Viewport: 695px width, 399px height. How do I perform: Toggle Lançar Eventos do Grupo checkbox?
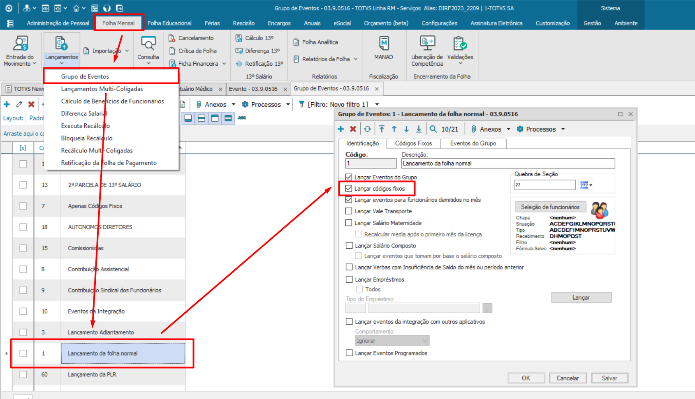349,177
